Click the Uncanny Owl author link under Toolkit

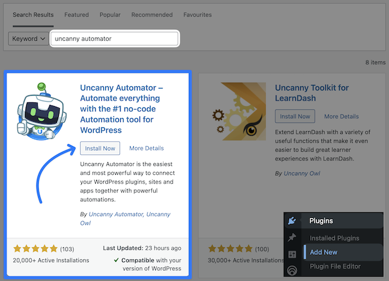coord(301,173)
